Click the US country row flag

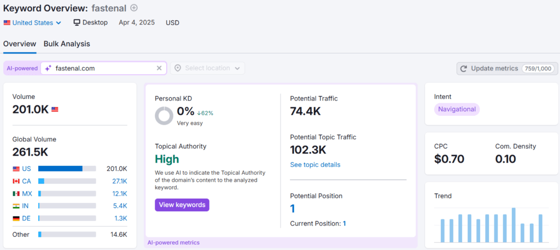[16, 169]
